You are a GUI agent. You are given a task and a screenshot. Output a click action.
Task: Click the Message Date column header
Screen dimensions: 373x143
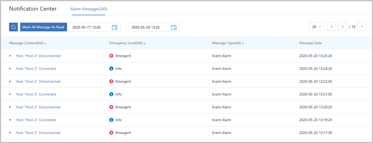coord(310,43)
